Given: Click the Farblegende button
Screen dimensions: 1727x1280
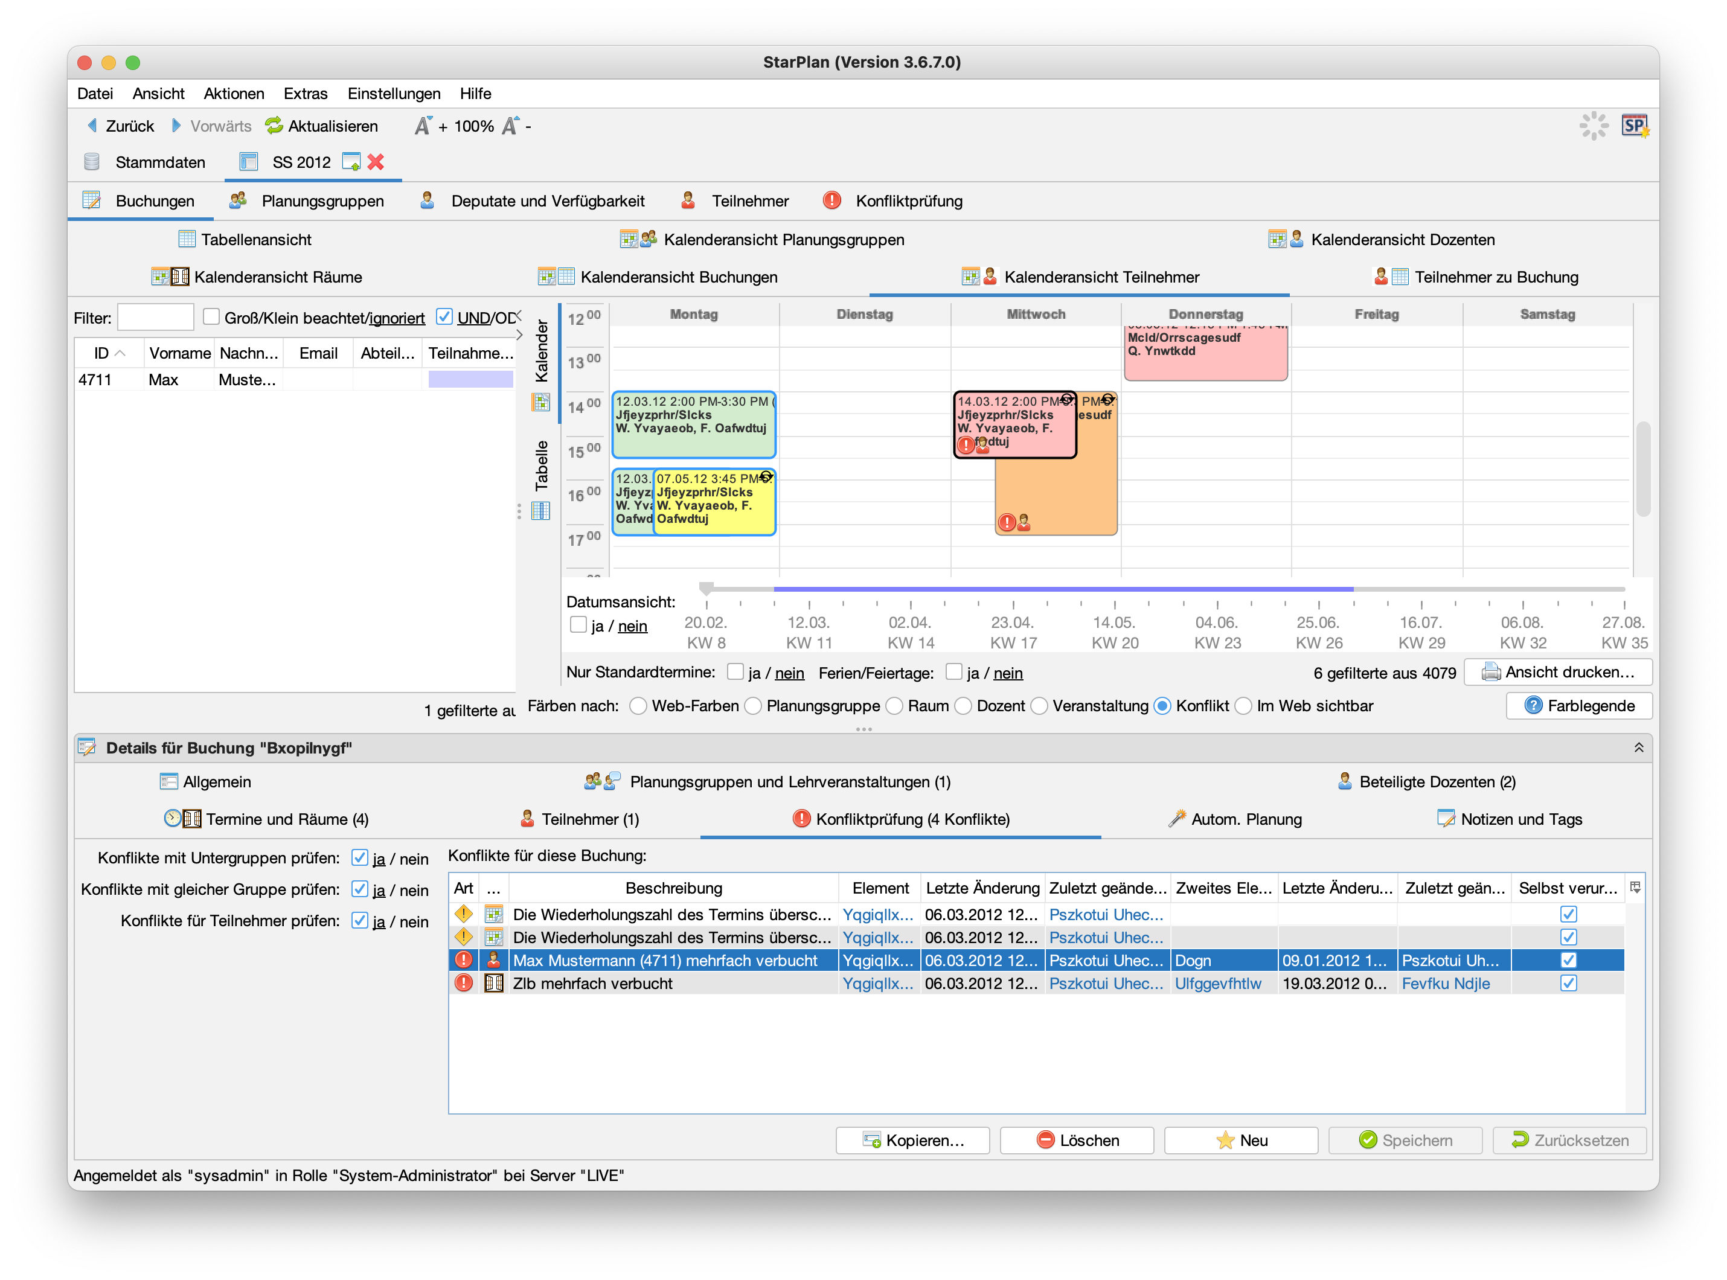Looking at the screenshot, I should [x=1578, y=706].
